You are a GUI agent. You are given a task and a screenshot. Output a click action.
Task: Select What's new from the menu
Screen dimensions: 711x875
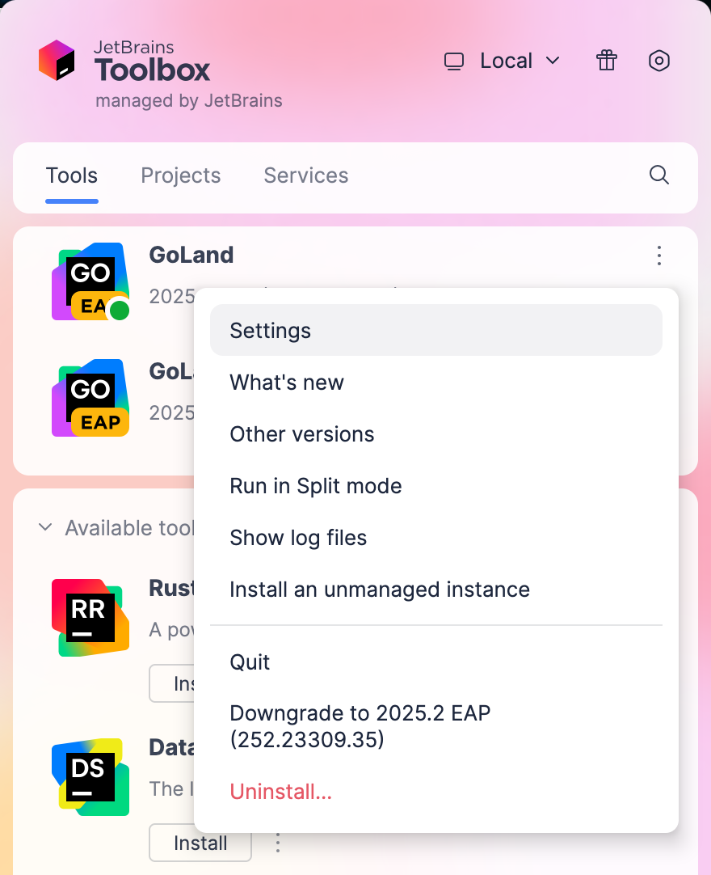[287, 382]
